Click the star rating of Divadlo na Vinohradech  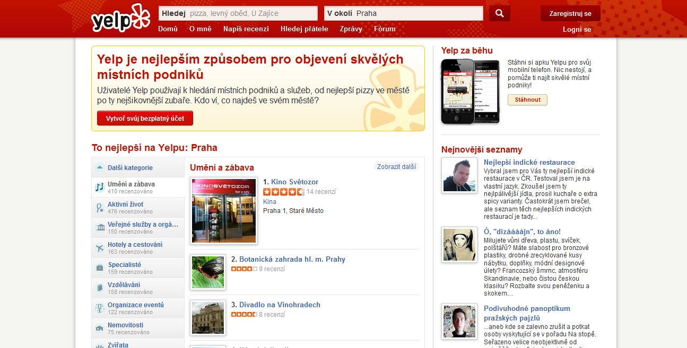[x=244, y=315]
